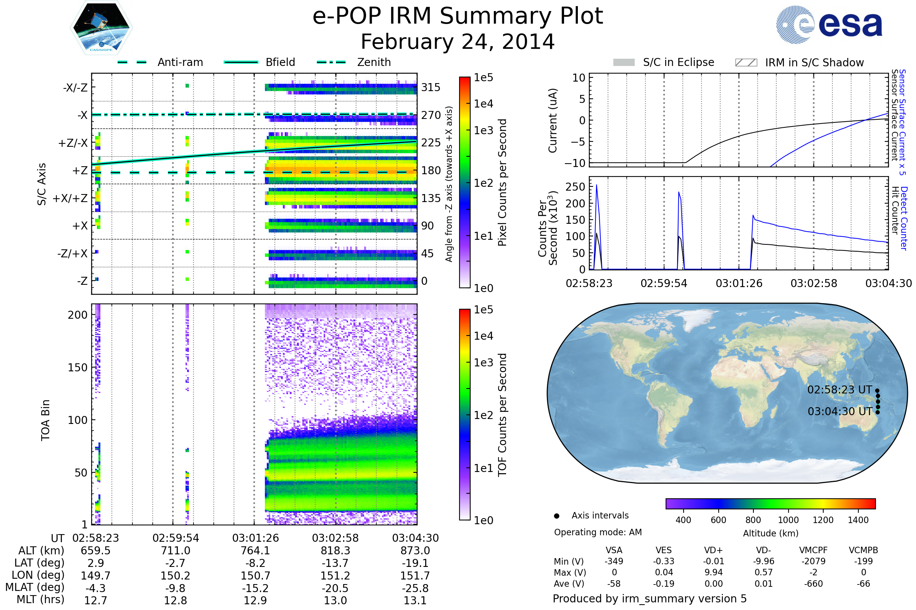The image size is (916, 610).
Task: Click the Anti-ram dashed line legend marker
Action: [132, 62]
